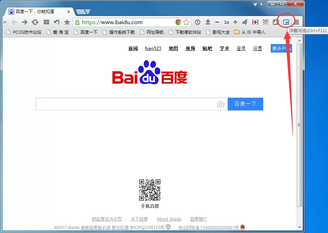The height and width of the screenshot is (233, 328).
Task: Click the browser back arrow
Action: (x=14, y=22)
